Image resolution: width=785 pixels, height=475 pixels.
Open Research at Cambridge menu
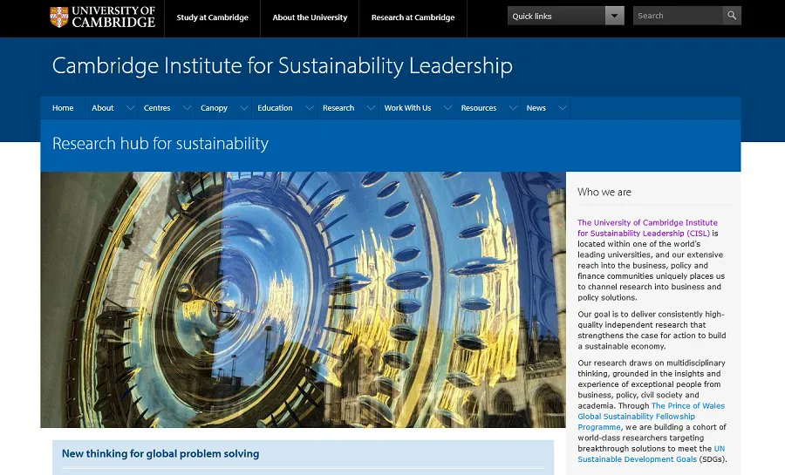pyautogui.click(x=413, y=17)
